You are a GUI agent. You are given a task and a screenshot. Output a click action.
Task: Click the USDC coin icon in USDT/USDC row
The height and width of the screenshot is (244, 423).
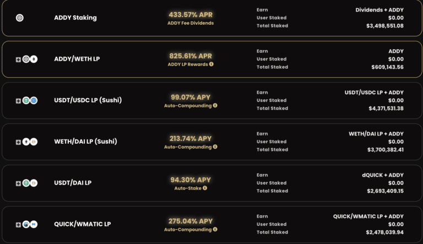click(x=34, y=100)
